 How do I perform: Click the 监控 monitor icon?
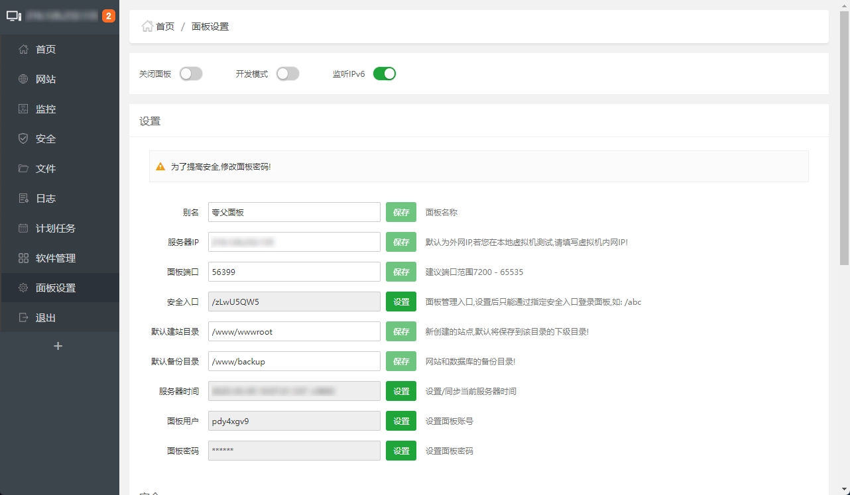click(x=23, y=109)
